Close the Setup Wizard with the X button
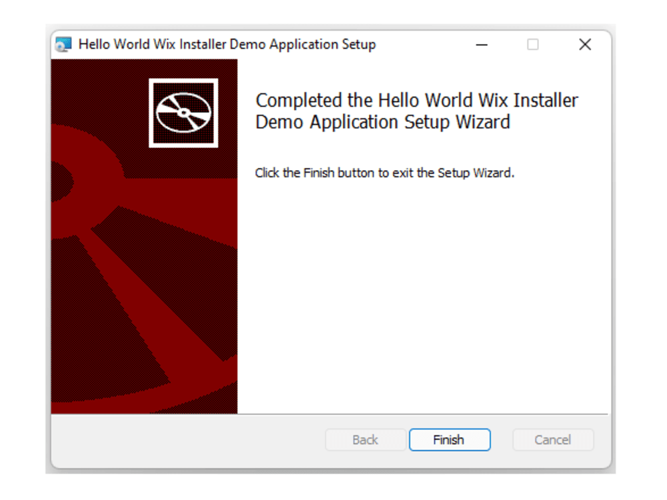 (x=585, y=44)
